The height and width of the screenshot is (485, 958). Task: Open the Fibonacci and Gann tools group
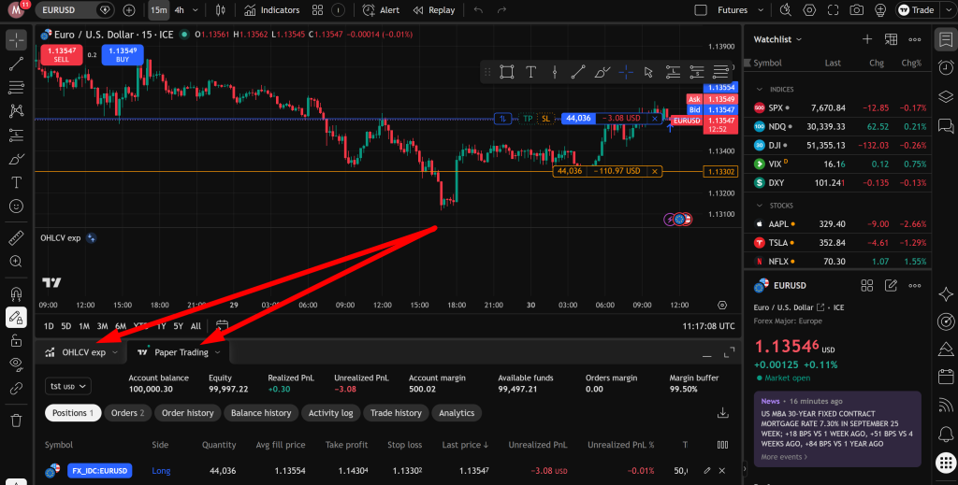point(16,87)
